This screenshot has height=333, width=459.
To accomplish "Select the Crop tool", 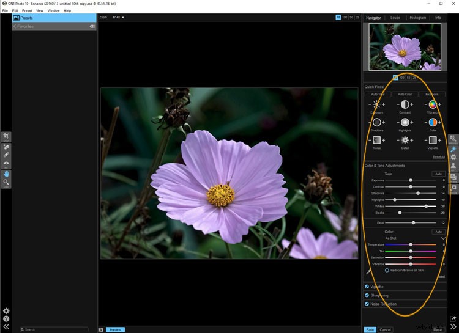I will 6,136.
